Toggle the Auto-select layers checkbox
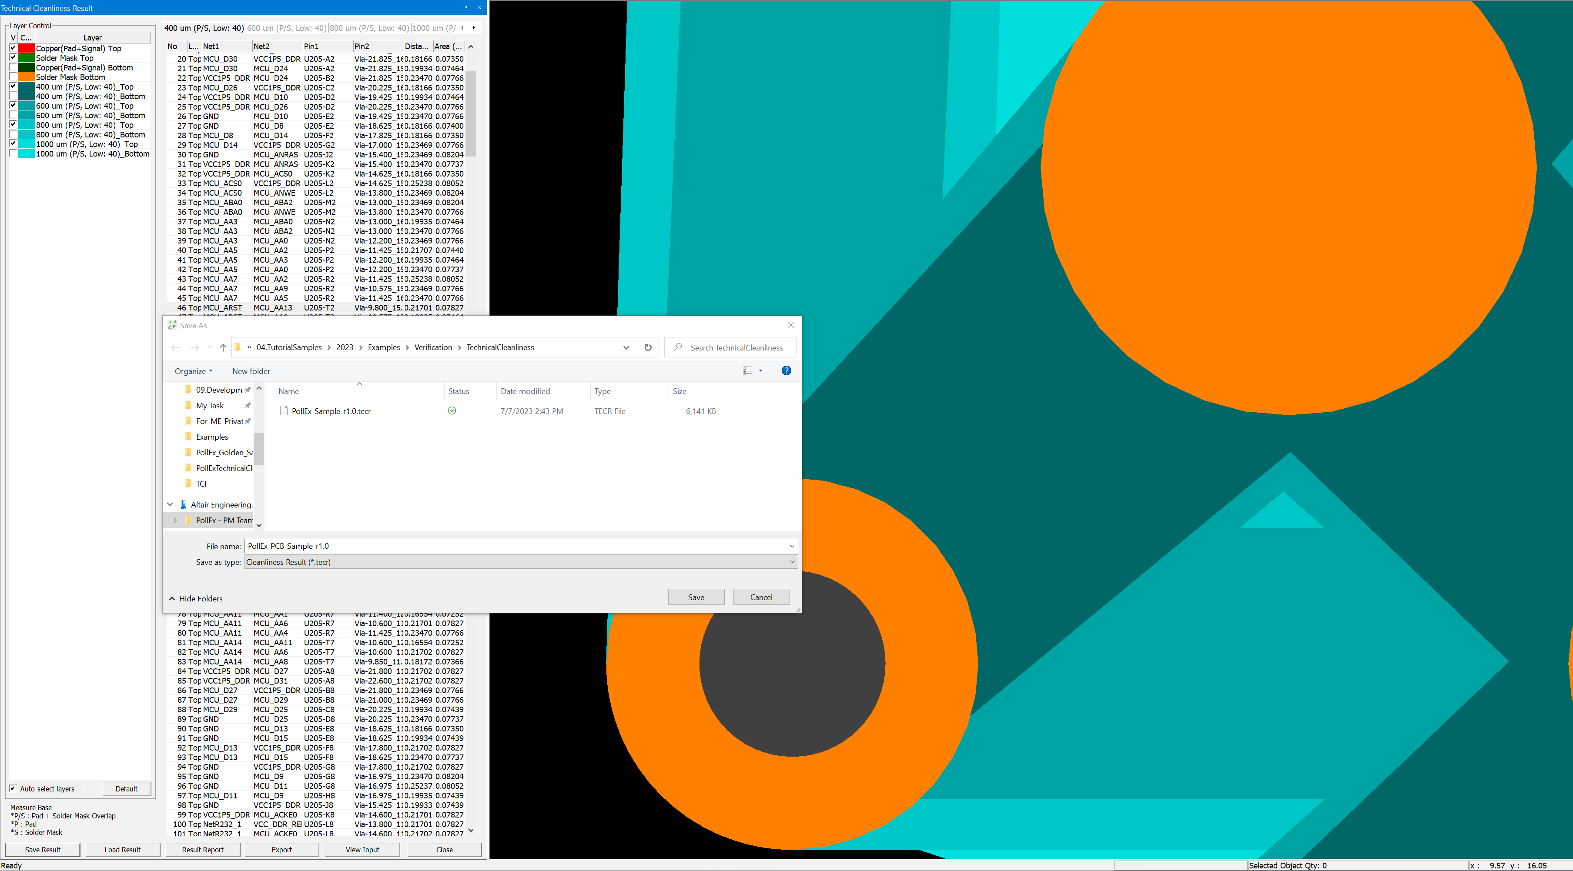Screen dimensions: 1573x871 [x=13, y=788]
